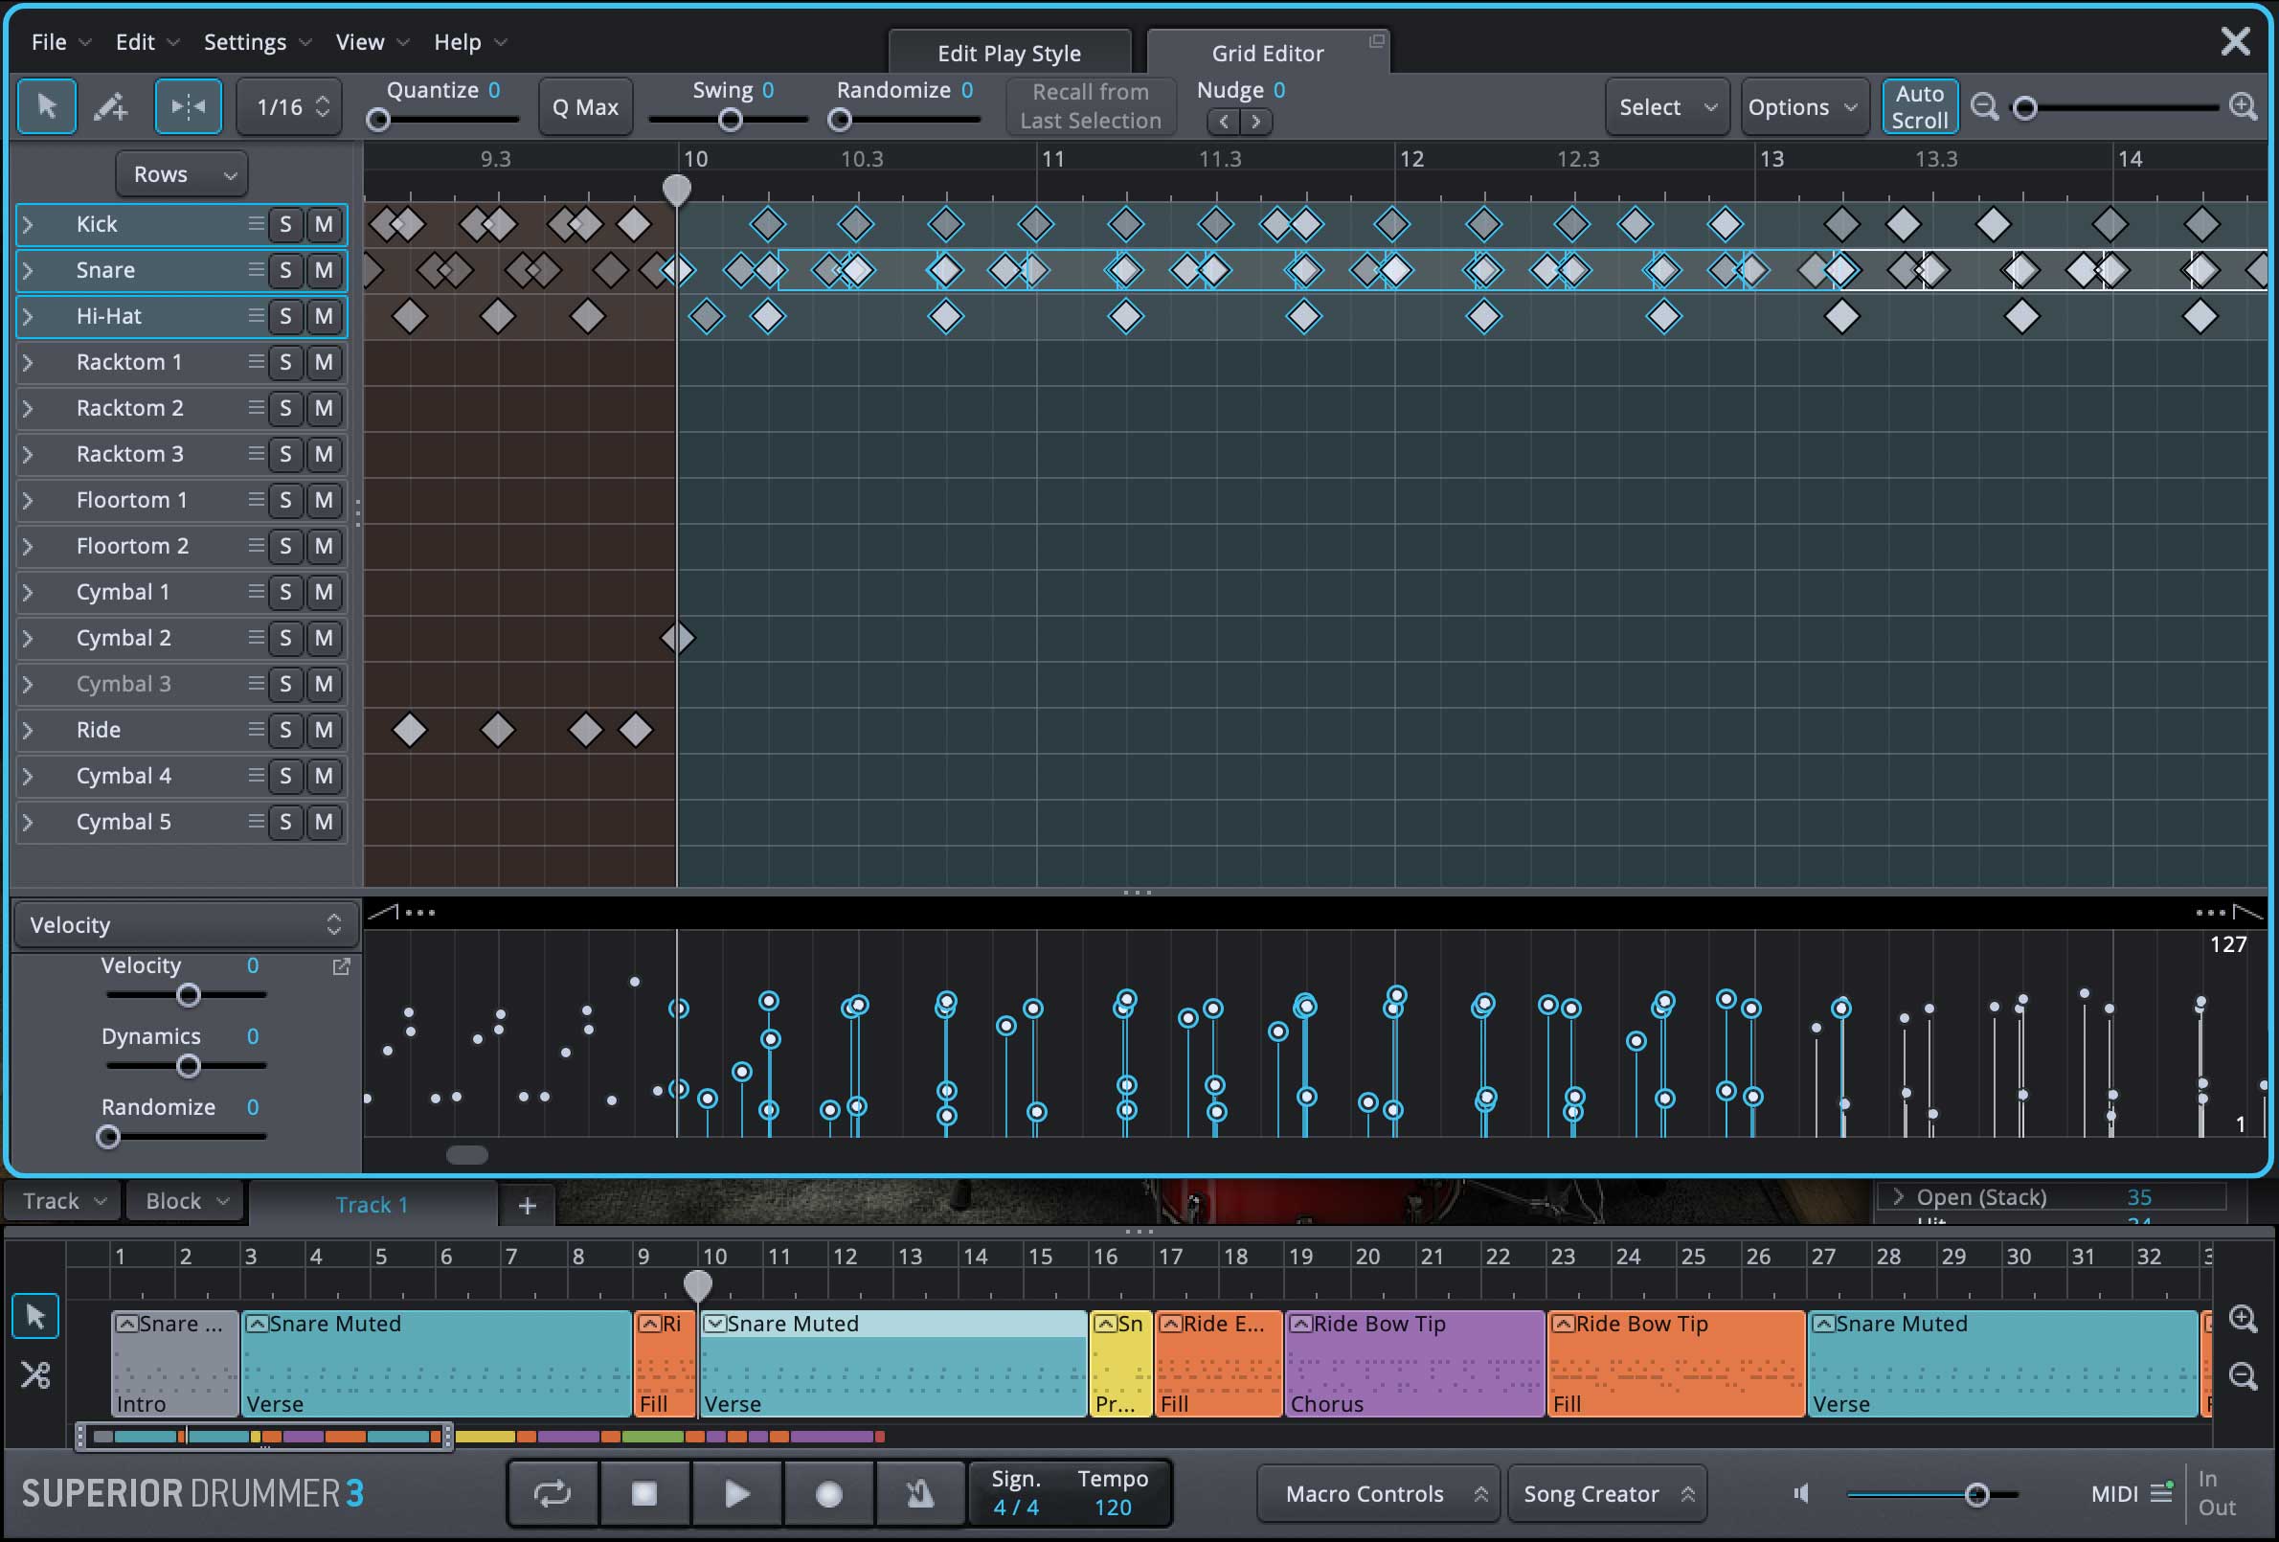Toggle the snap-to-grid icon button
This screenshot has width=2279, height=1542.
click(188, 106)
